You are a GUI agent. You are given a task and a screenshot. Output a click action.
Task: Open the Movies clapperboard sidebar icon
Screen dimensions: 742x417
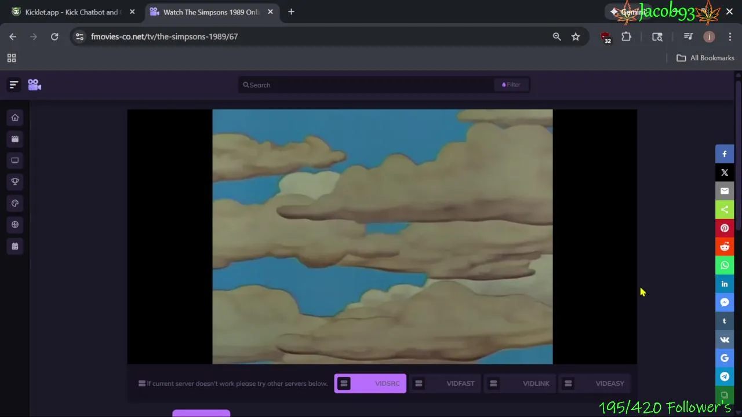15,139
